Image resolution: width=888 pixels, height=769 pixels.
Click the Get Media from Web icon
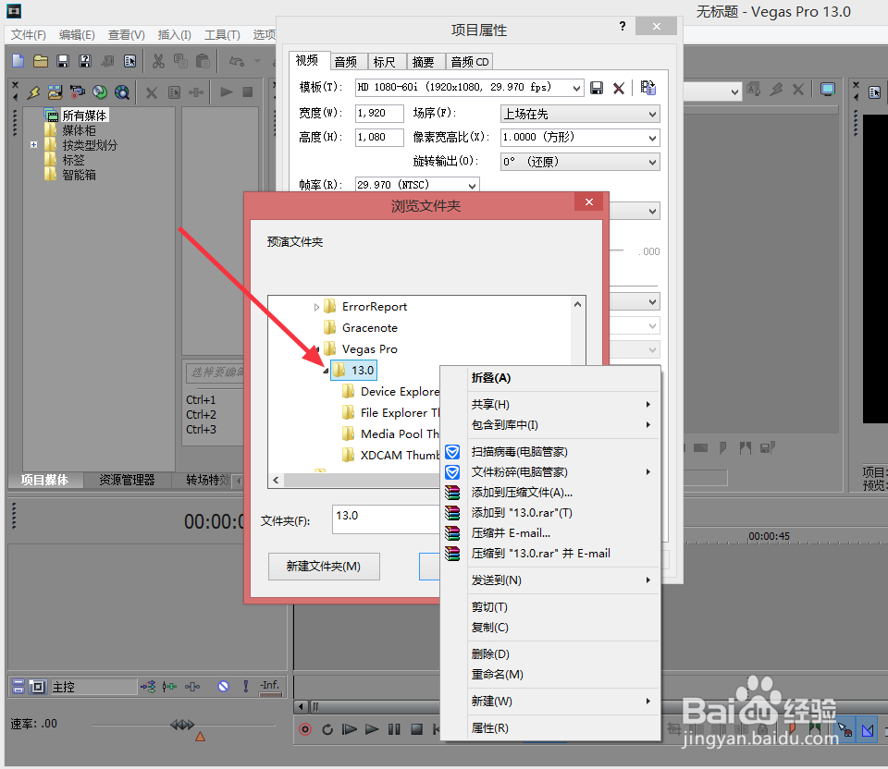(x=122, y=92)
